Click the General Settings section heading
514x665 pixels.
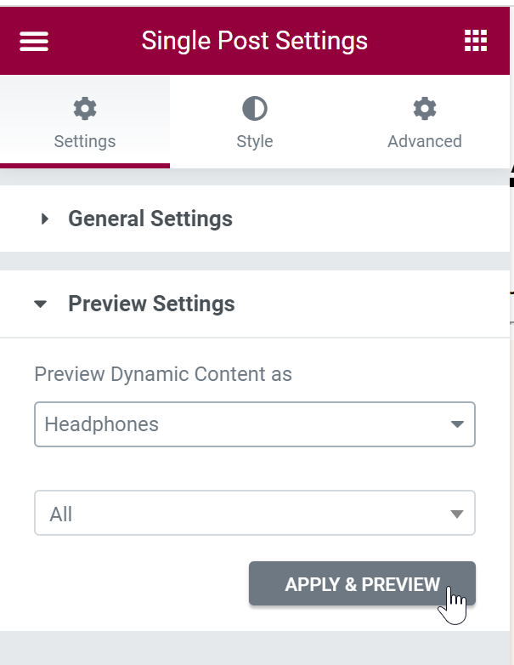[x=150, y=219]
